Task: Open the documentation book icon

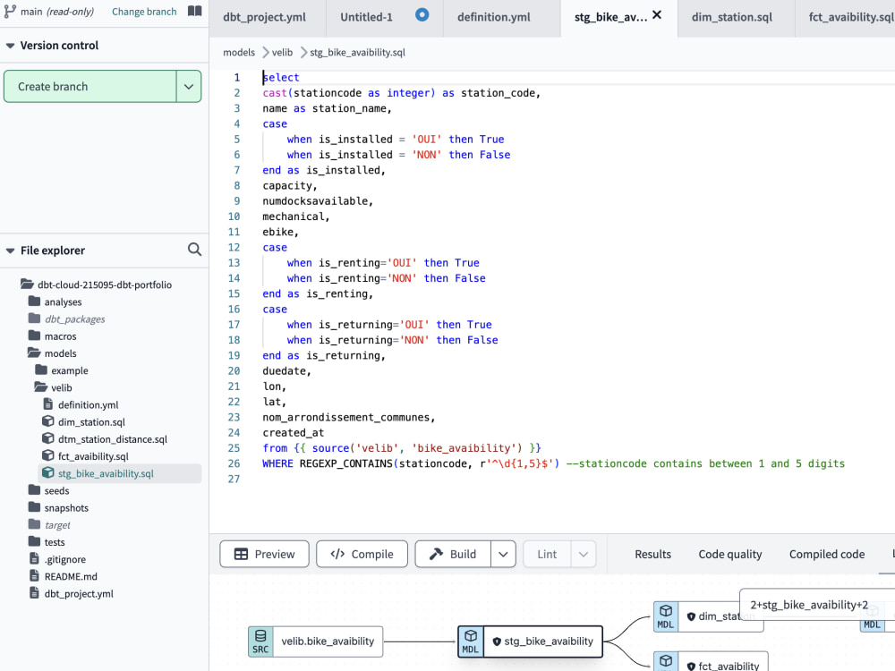Action: [194, 12]
